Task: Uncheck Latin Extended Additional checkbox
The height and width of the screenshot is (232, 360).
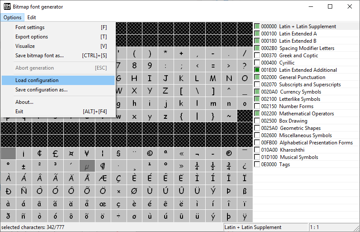Action: click(x=257, y=70)
